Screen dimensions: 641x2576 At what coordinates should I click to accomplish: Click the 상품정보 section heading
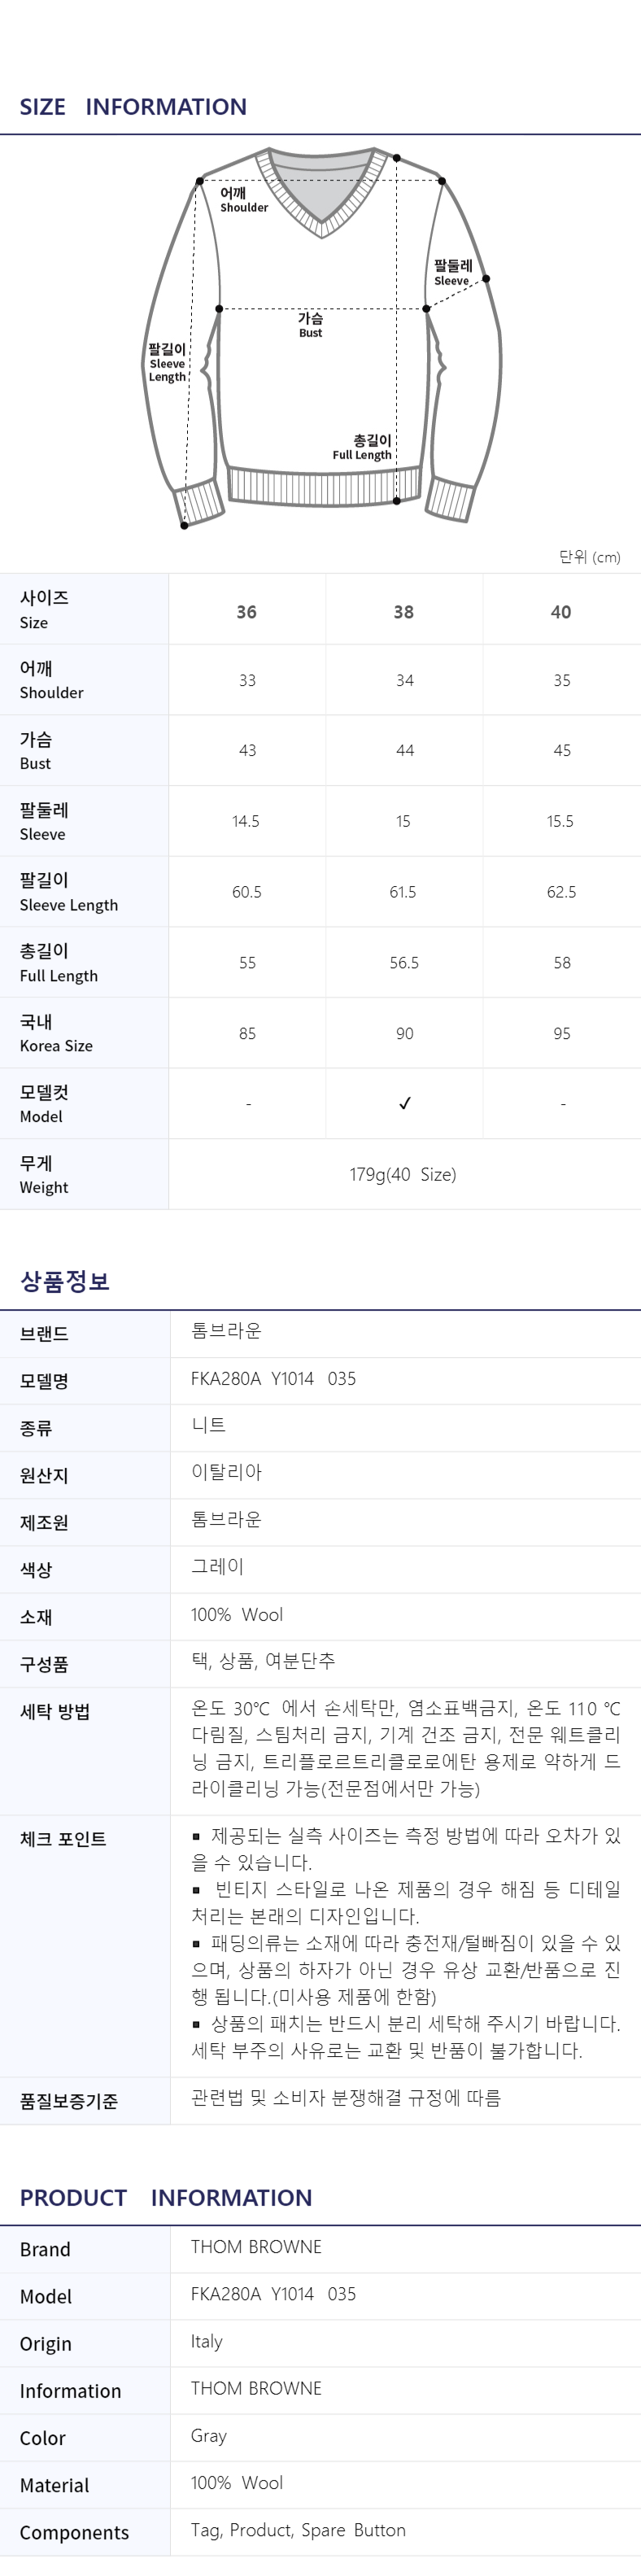click(65, 1281)
